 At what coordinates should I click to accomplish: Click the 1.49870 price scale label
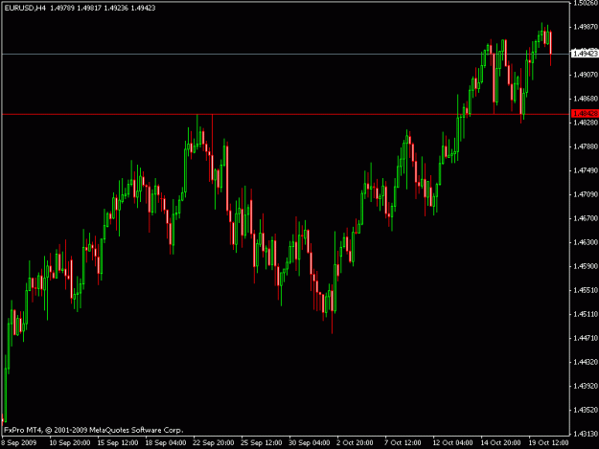586,27
